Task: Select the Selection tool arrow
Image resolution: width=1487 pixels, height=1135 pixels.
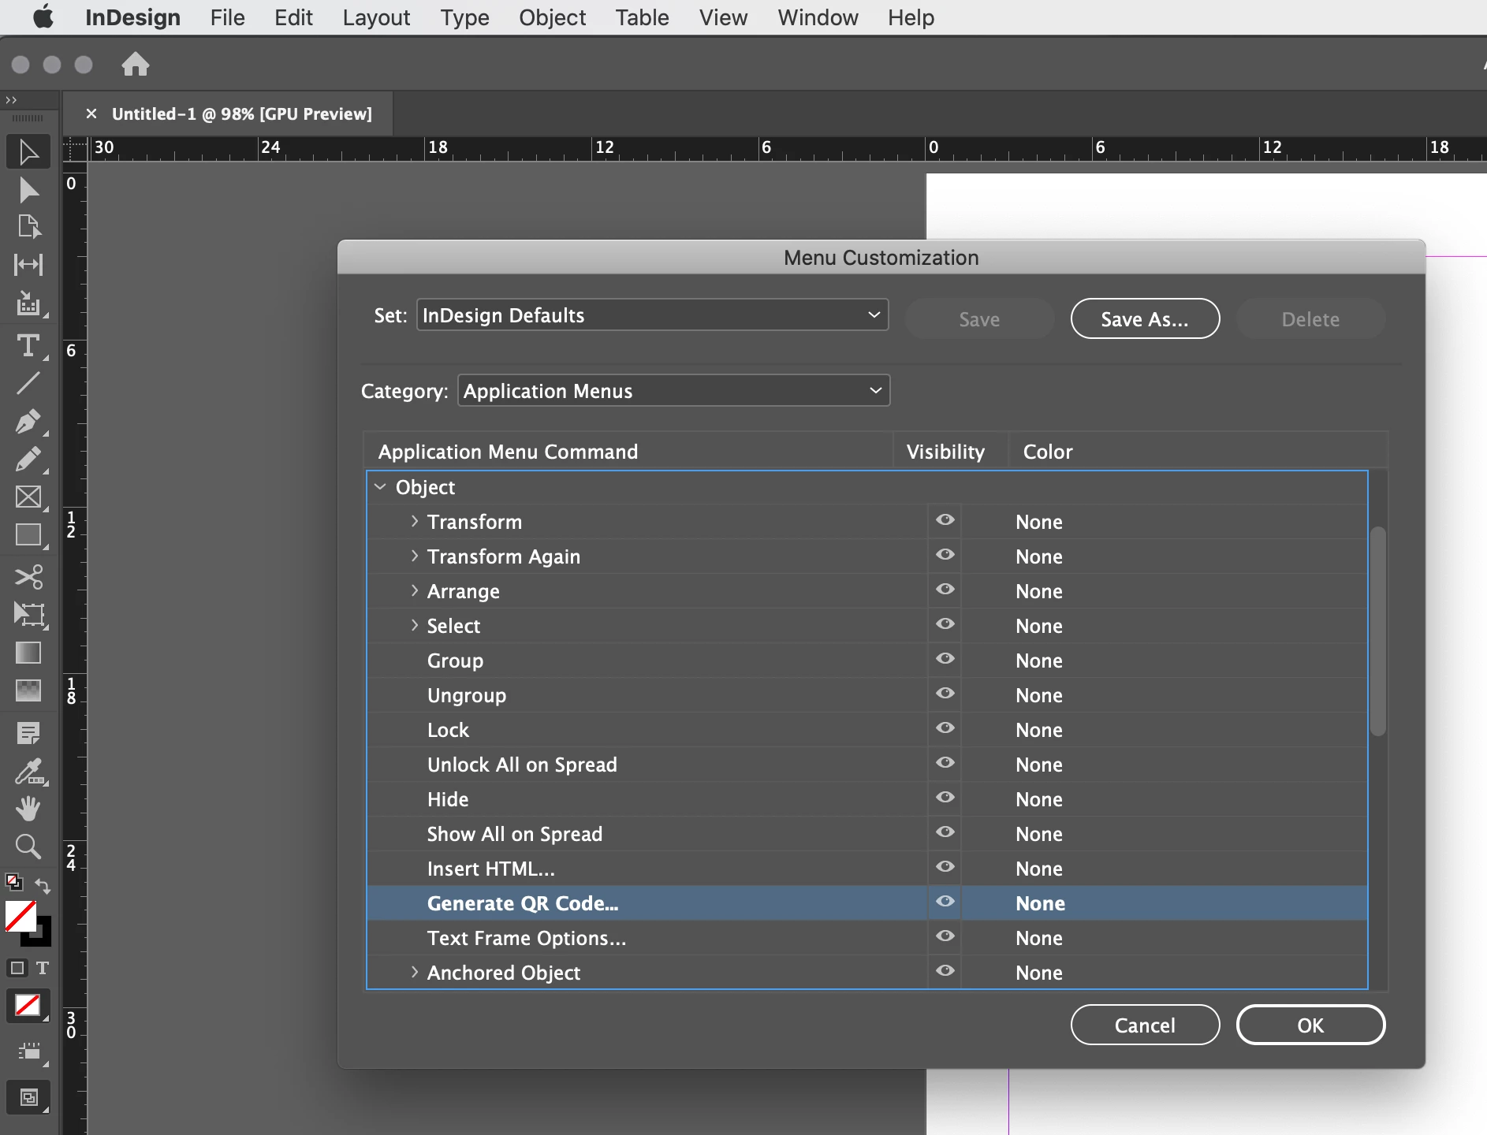Action: tap(28, 151)
